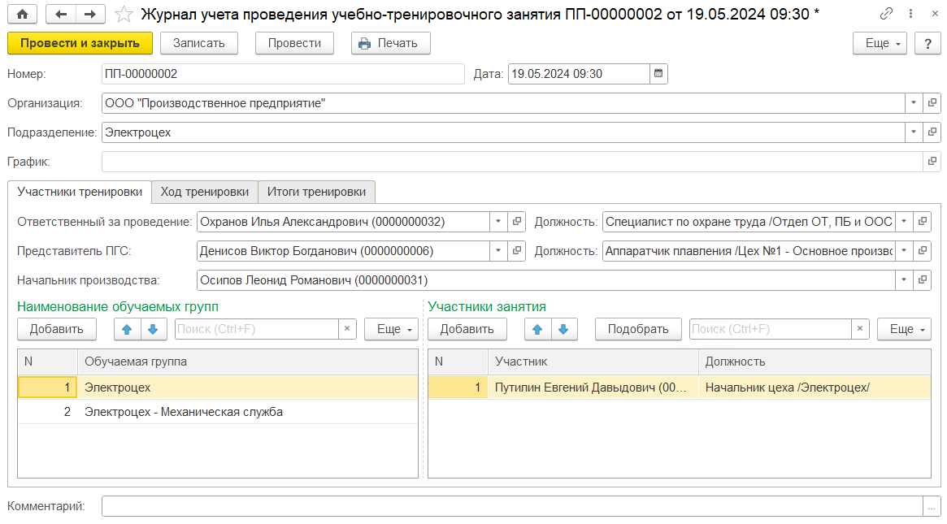
Task: Select the Электроцех - Механическая служба row
Action: tap(184, 412)
